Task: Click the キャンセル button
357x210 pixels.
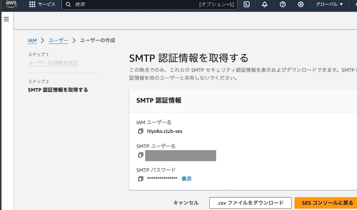Action: (186, 203)
